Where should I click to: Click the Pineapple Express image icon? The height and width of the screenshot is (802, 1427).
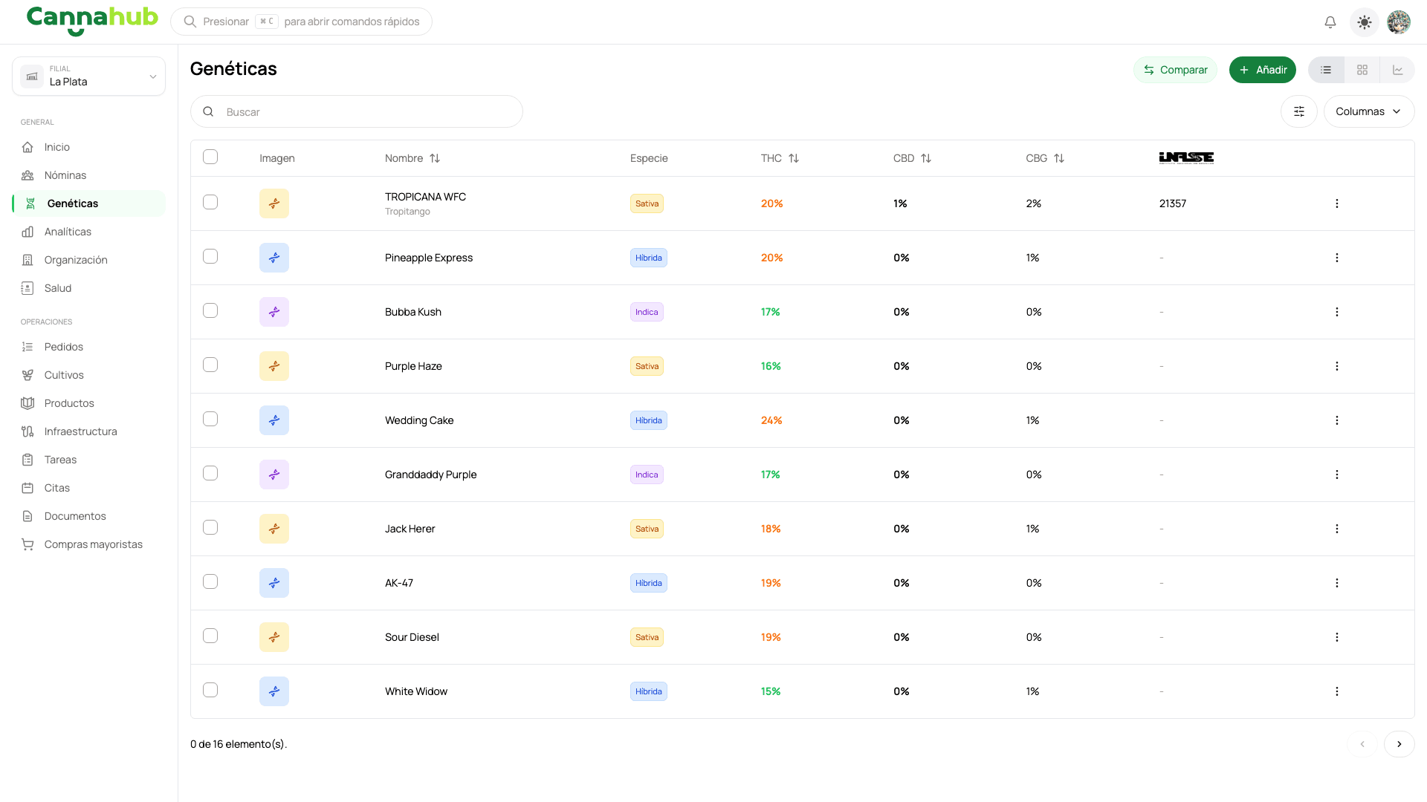[274, 258]
